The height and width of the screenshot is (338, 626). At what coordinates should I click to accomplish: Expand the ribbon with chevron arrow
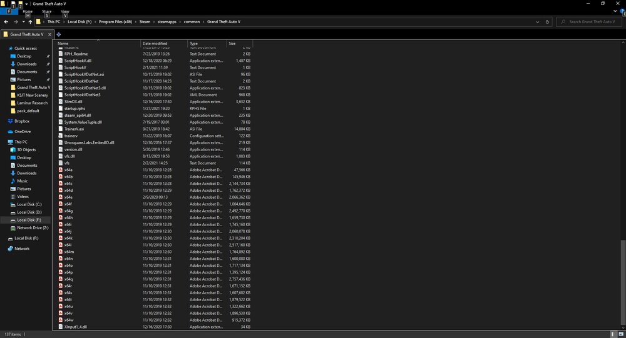615,11
